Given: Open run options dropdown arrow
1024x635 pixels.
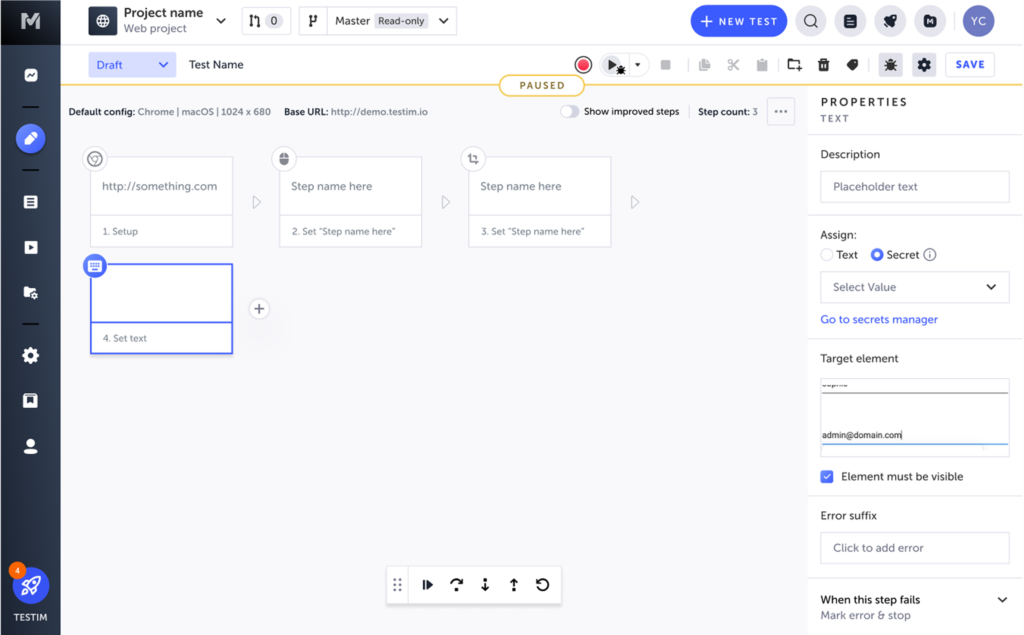Looking at the screenshot, I should 638,65.
